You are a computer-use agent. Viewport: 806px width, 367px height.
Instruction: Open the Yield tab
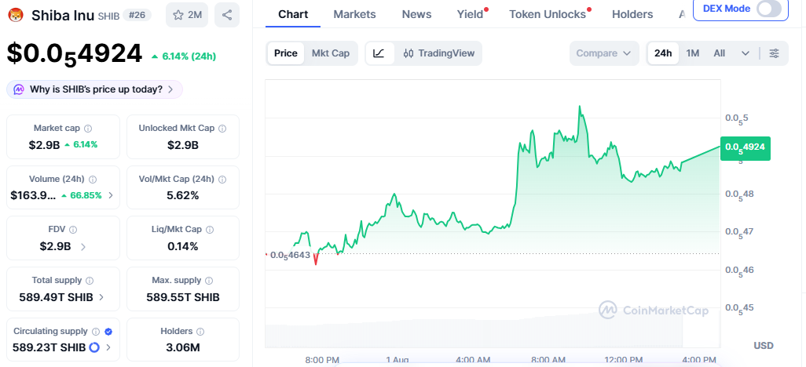pos(471,14)
